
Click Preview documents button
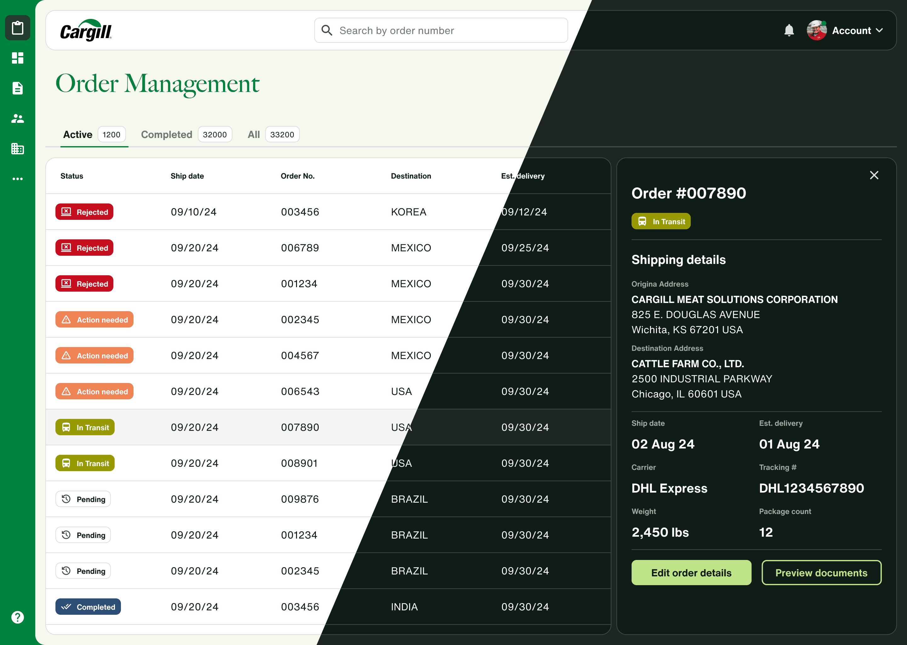(822, 573)
